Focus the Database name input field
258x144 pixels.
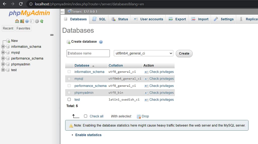coord(88,53)
